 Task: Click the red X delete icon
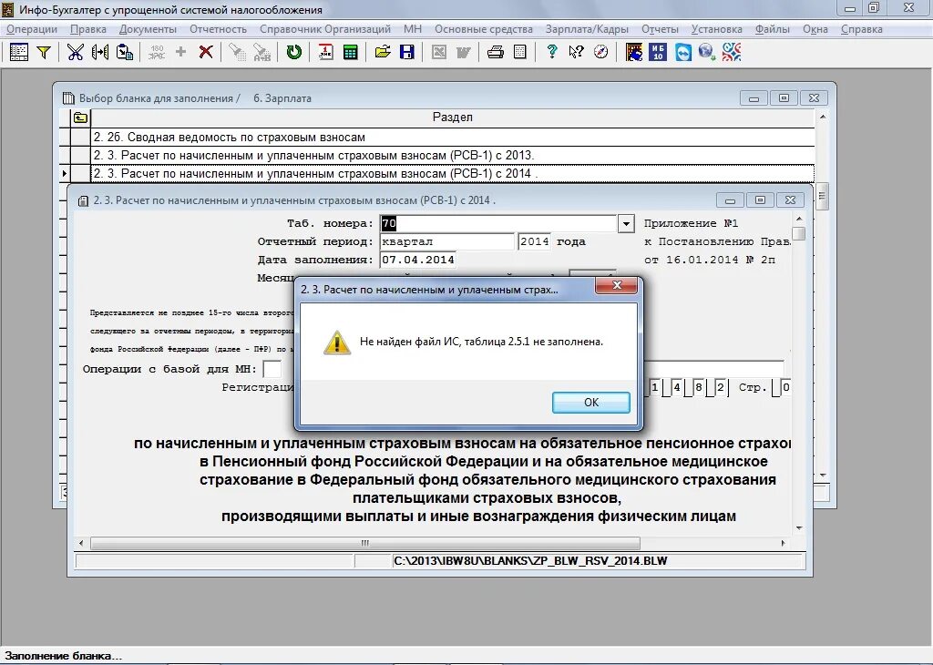point(206,52)
